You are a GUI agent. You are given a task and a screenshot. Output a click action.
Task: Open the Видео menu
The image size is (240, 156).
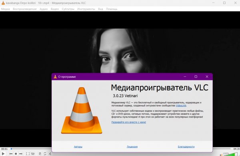[55, 9]
